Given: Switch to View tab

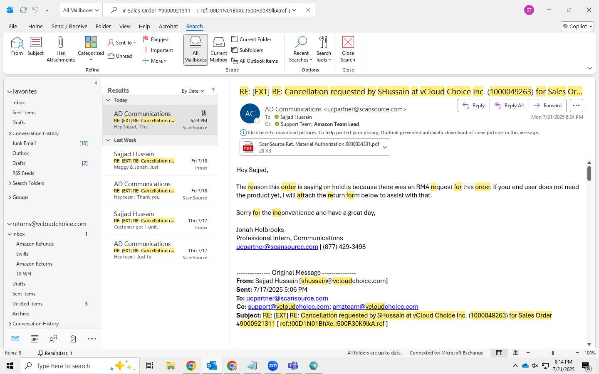Looking at the screenshot, I should click(125, 26).
